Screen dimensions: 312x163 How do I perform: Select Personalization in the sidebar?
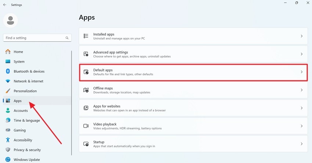37,91
